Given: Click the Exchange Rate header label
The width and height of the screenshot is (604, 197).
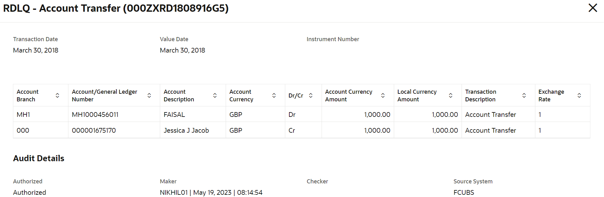Looking at the screenshot, I should [x=551, y=95].
